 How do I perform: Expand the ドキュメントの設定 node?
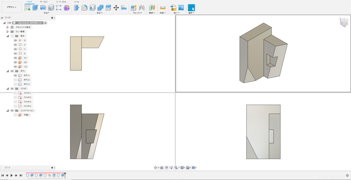8,27
